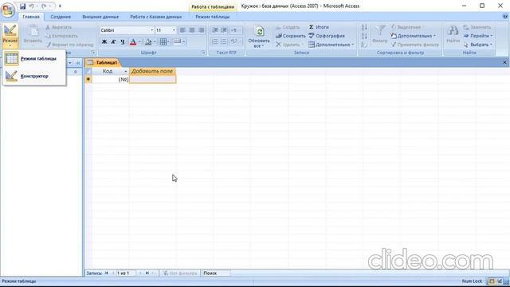The width and height of the screenshot is (510, 287).
Task: Align text left in the Шрифт group
Action: [x=182, y=30]
